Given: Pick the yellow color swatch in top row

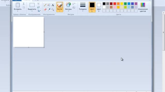Looking at the screenshot, I should 122,4.
